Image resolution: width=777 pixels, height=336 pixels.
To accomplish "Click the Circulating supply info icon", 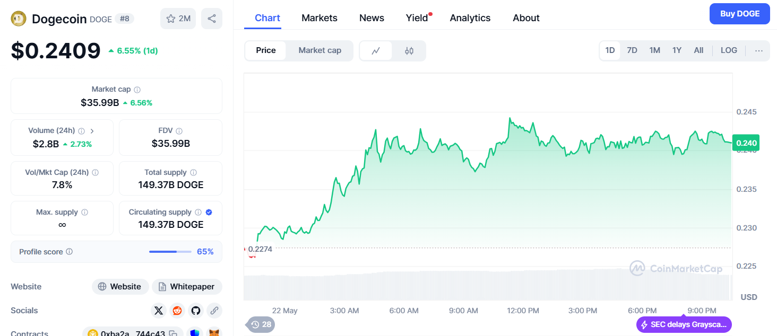I will (x=198, y=213).
